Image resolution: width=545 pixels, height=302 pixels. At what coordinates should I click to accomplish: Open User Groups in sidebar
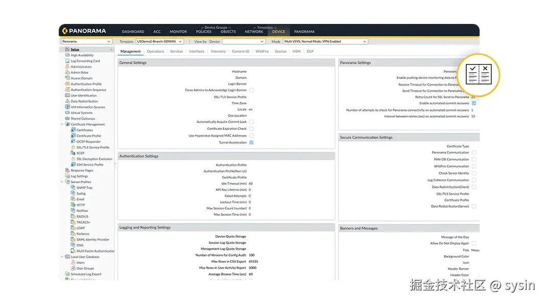(85, 268)
